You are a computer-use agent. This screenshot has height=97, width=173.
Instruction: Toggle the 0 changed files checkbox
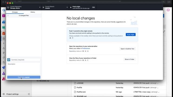point(8,16)
